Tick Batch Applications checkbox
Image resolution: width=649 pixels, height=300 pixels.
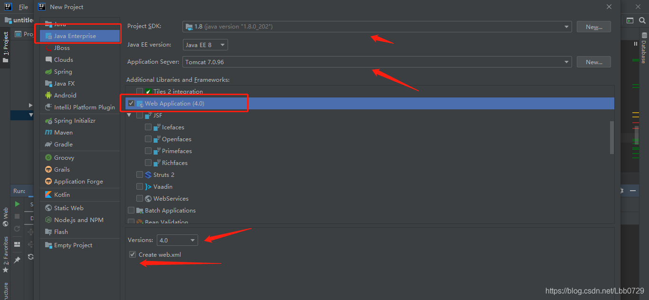[131, 211]
